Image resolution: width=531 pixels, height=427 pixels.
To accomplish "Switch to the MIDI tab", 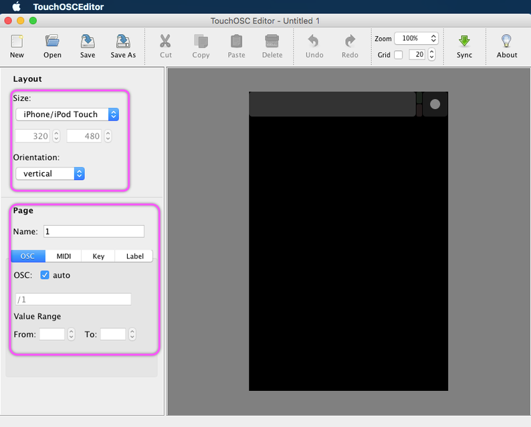I will click(64, 256).
